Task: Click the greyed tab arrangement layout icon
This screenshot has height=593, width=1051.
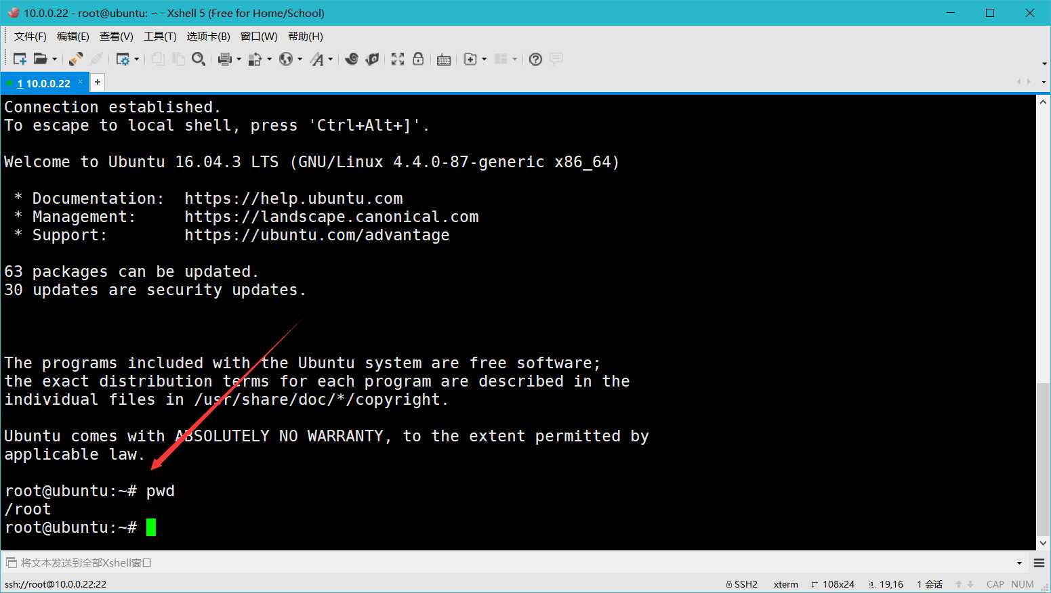Action: (x=501, y=60)
